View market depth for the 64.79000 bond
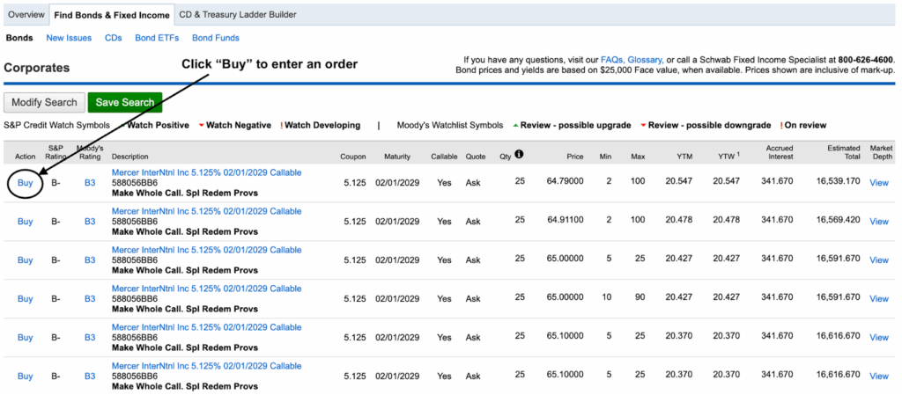Screen dimensions: 902x395 click(878, 183)
